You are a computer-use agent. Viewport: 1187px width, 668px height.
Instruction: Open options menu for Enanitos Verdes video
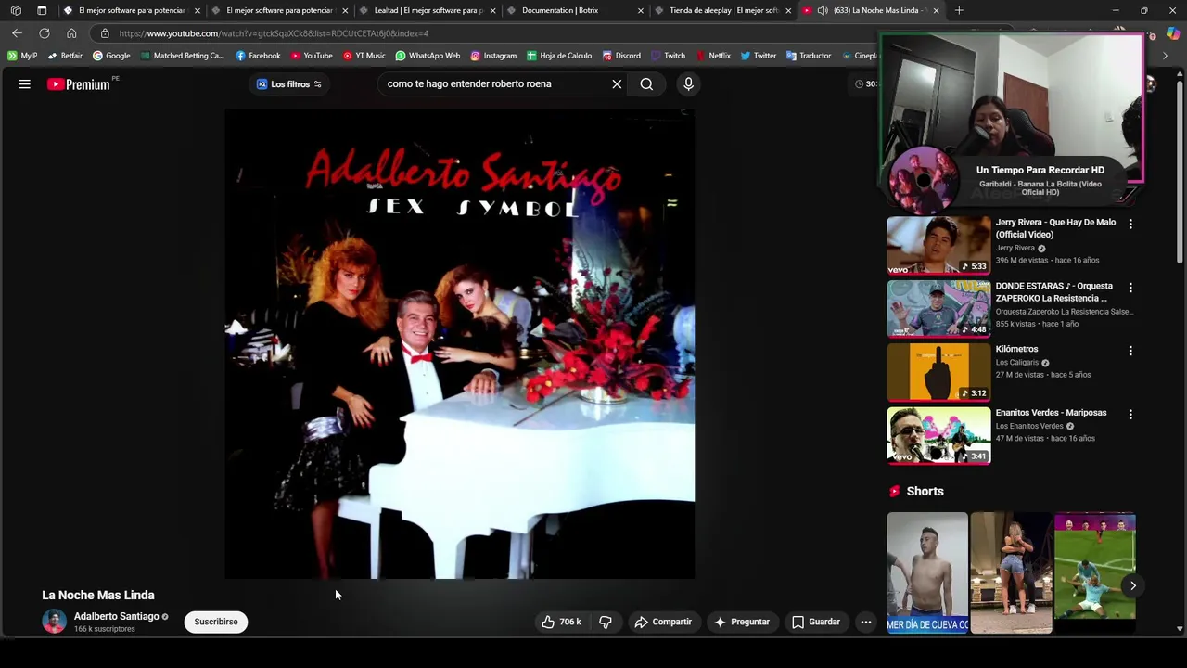(x=1130, y=414)
